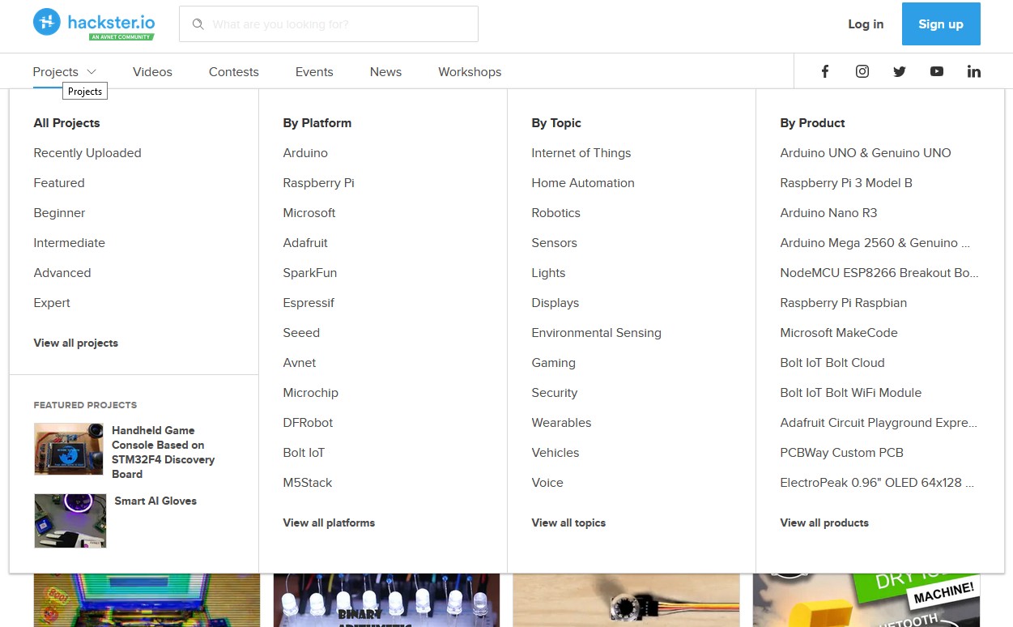The width and height of the screenshot is (1013, 627).
Task: Go to the Contests page
Action: coord(233,72)
